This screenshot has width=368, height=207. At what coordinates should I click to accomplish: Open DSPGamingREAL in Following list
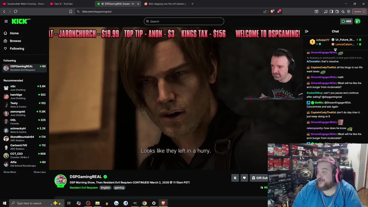[24, 68]
